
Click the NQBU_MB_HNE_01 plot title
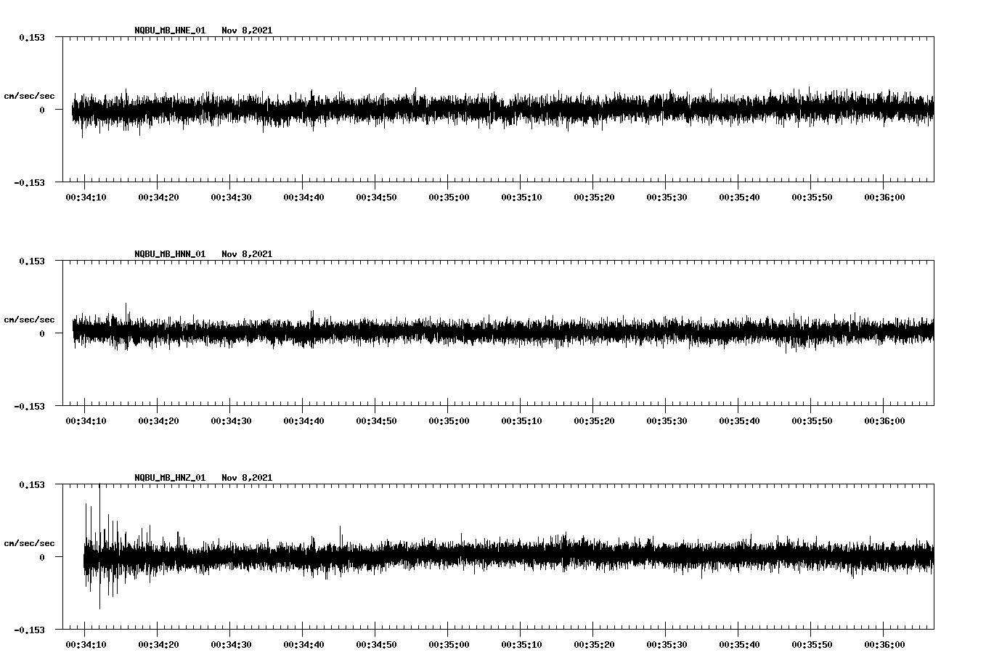click(x=170, y=30)
